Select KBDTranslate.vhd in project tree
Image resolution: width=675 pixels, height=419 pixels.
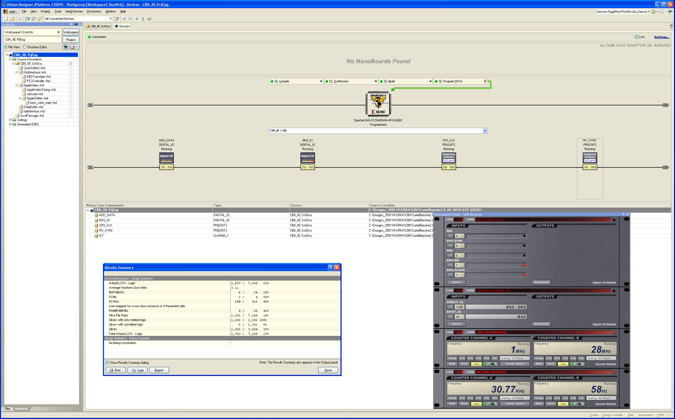[x=38, y=77]
